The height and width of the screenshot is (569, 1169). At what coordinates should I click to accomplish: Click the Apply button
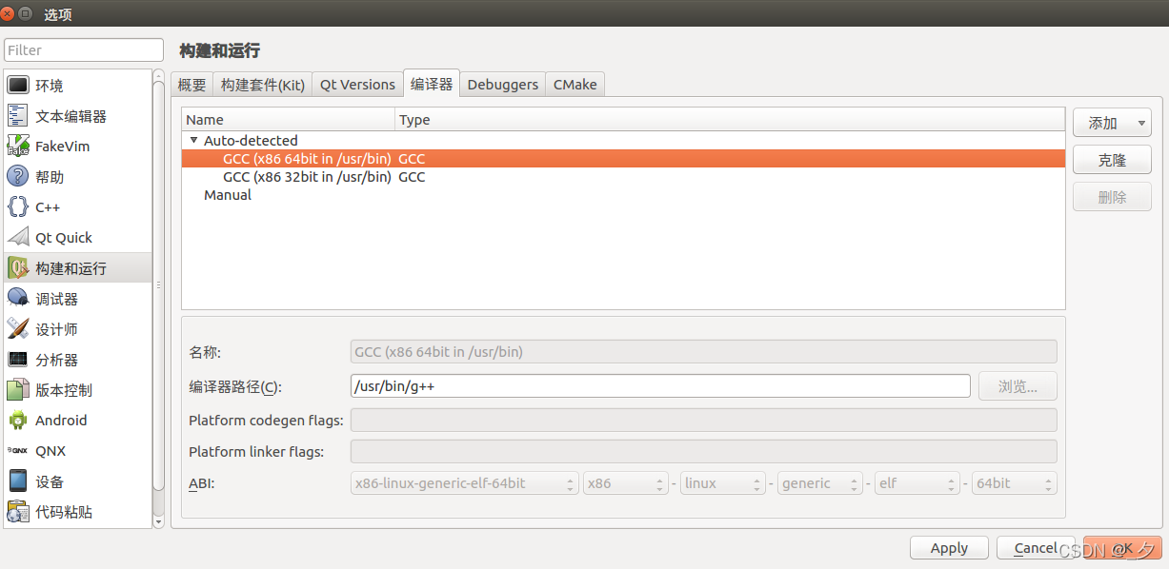click(949, 548)
